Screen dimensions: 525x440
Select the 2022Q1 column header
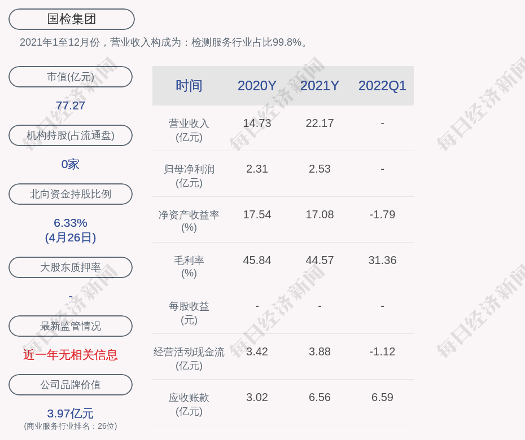coord(382,86)
